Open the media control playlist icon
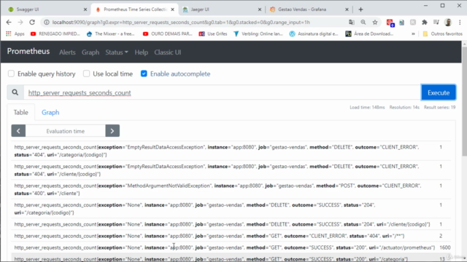Viewport: 467px width, 262px height. [x=436, y=23]
